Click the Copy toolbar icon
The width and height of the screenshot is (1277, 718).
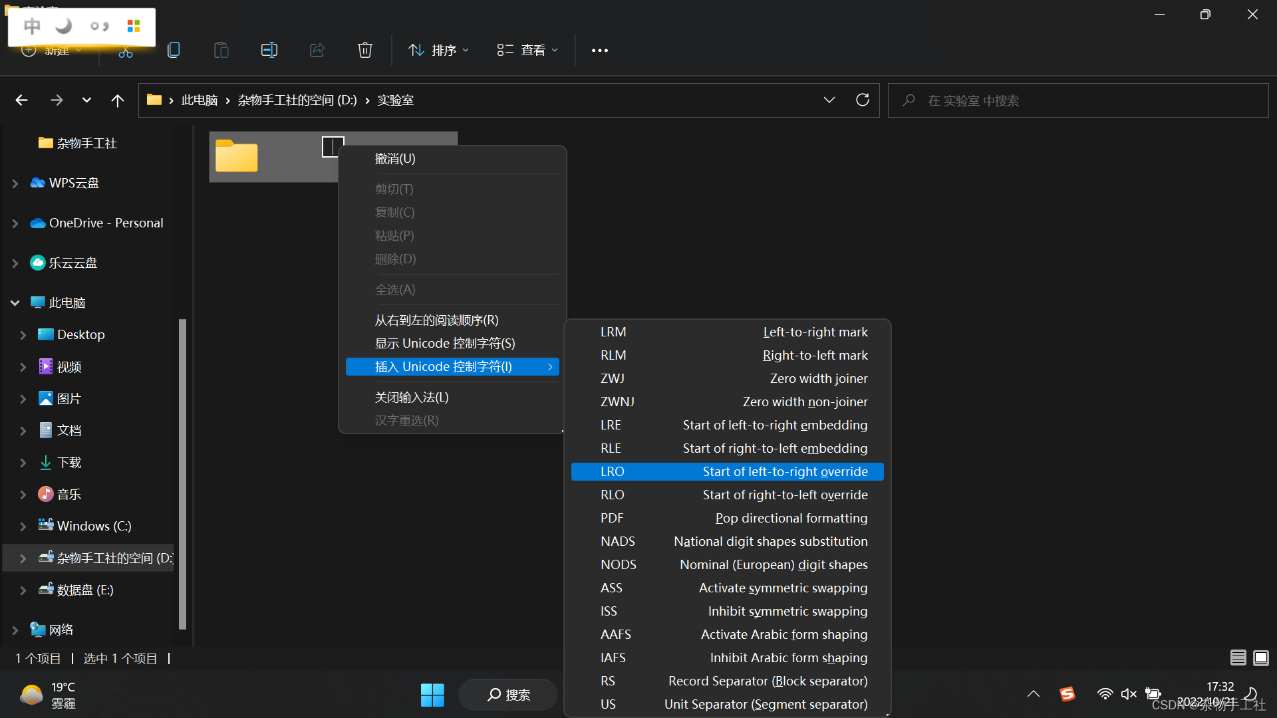click(174, 50)
